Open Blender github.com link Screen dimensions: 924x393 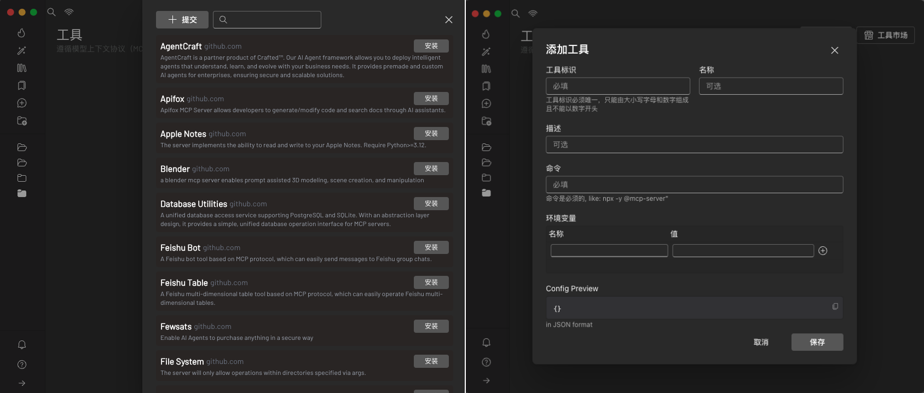click(x=211, y=169)
